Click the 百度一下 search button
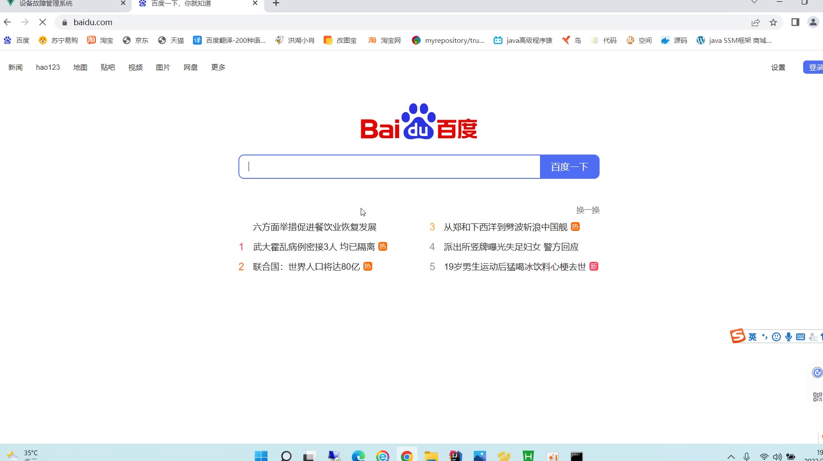 (x=570, y=166)
